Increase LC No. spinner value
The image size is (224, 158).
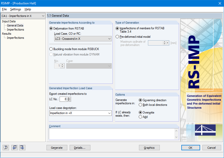[x=69, y=98]
